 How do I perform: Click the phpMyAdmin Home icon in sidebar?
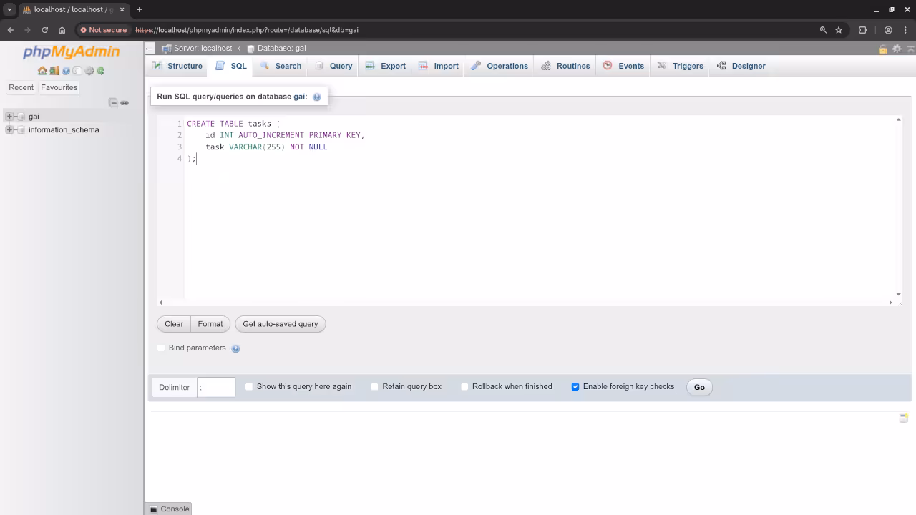point(42,71)
